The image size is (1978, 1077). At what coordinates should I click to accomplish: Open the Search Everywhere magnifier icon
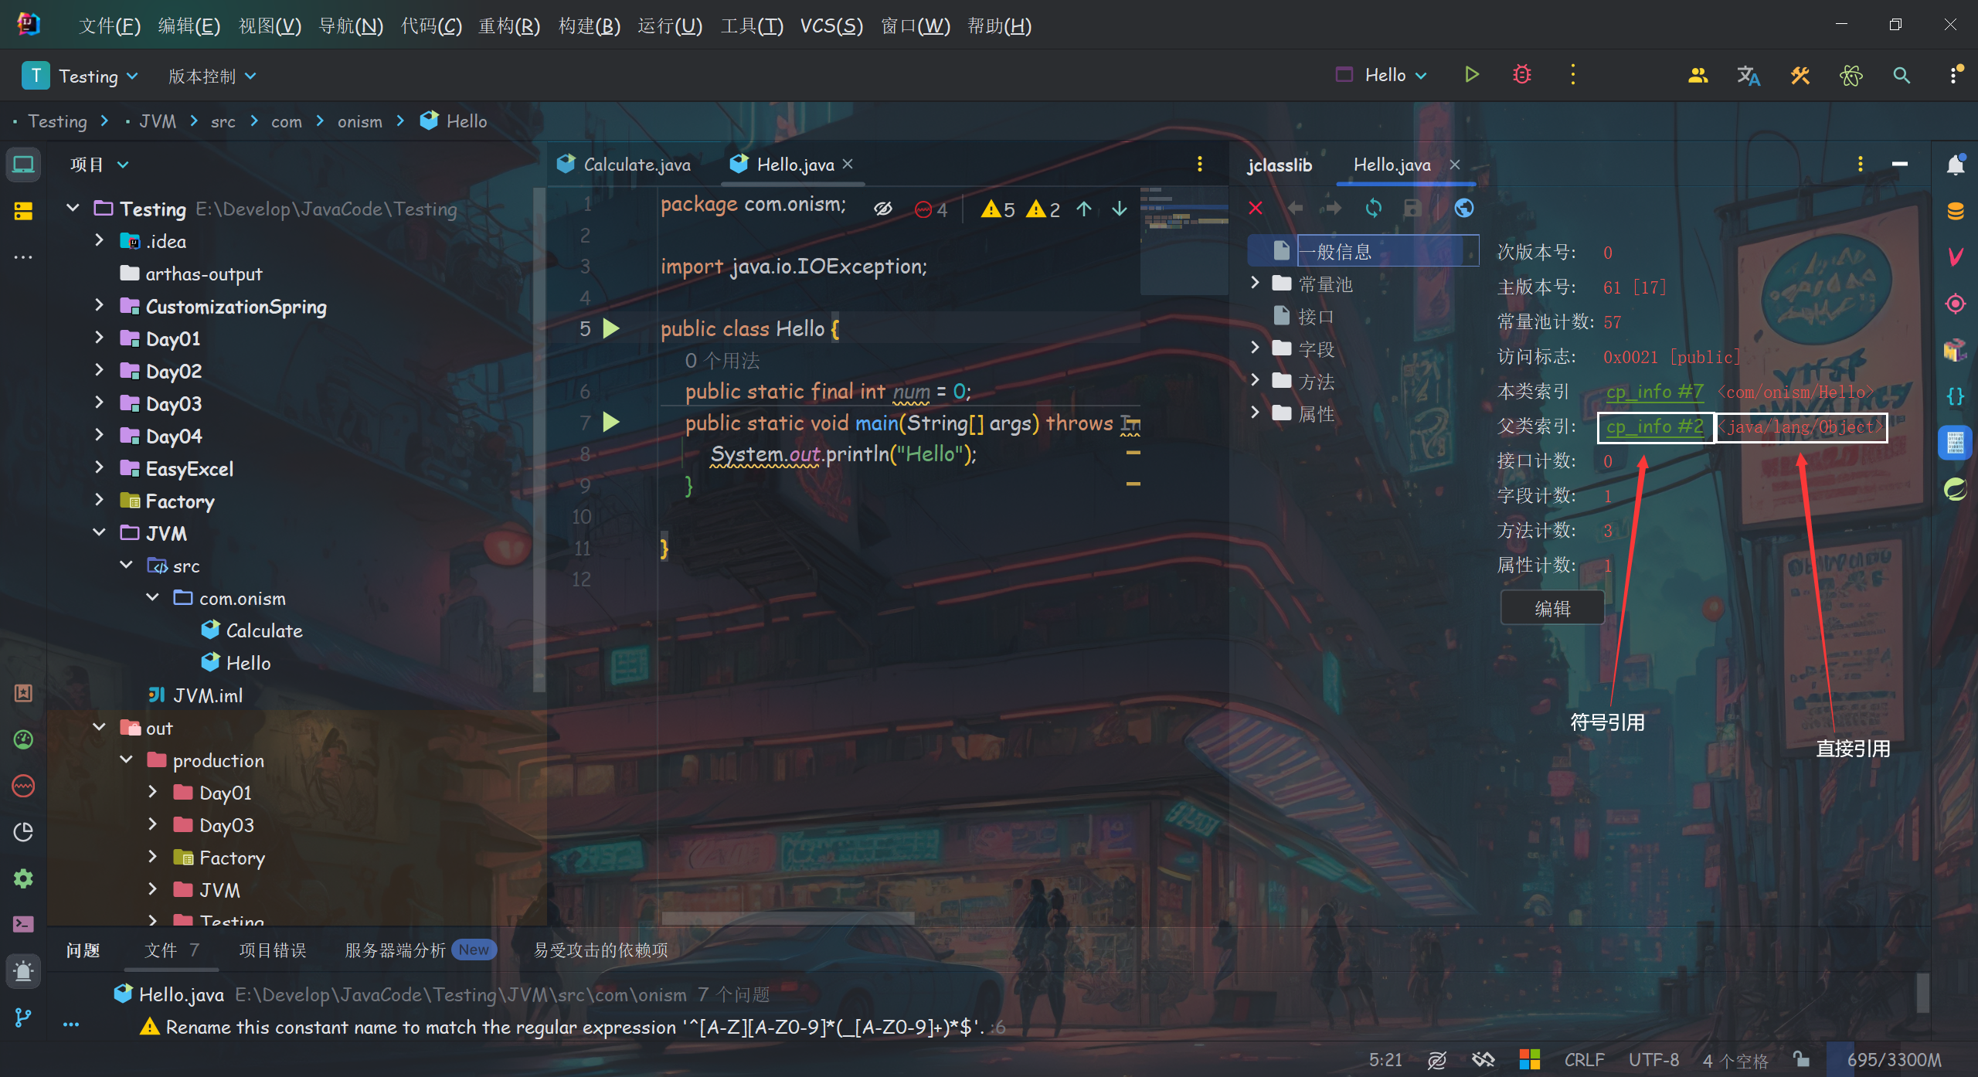click(1902, 76)
